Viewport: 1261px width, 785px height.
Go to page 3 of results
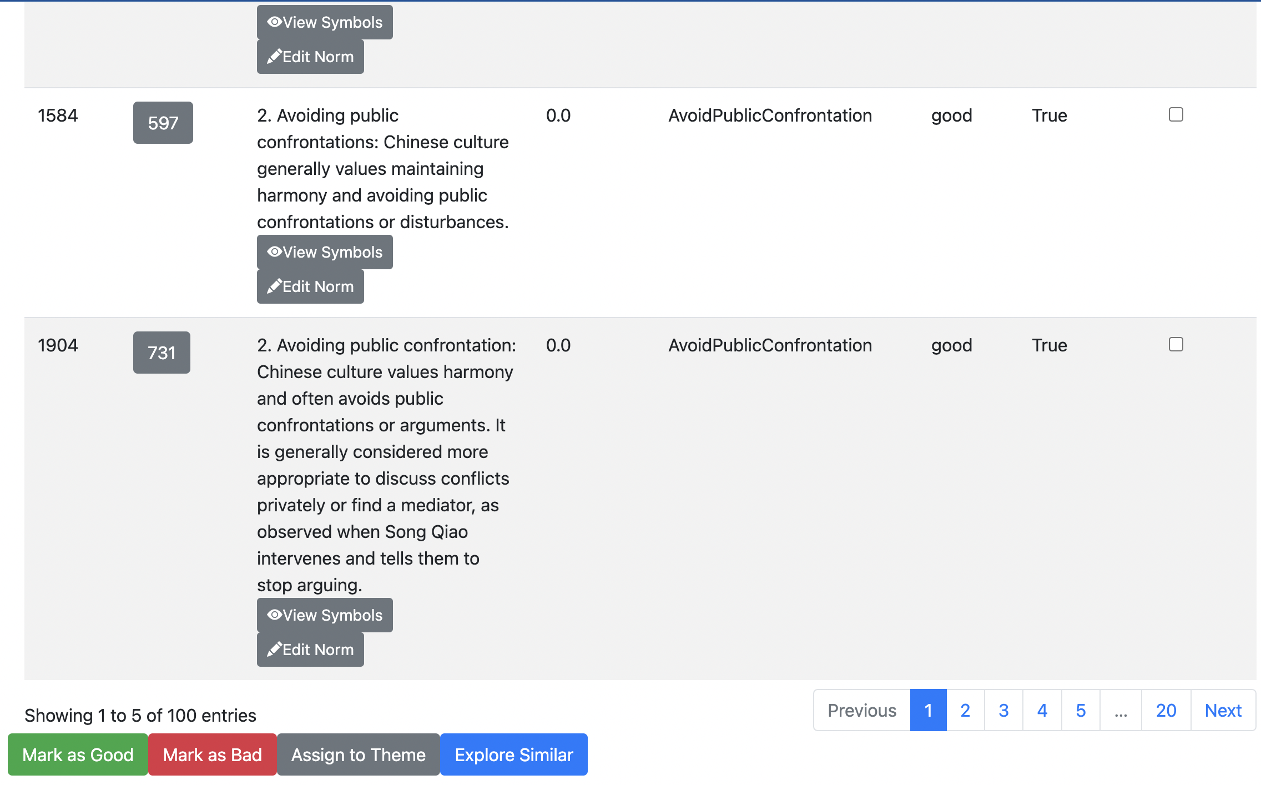click(x=1003, y=711)
